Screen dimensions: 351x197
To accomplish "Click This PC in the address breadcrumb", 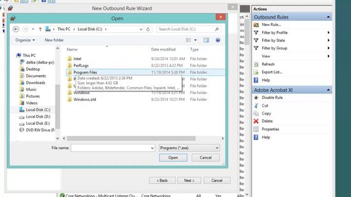I will [64, 29].
